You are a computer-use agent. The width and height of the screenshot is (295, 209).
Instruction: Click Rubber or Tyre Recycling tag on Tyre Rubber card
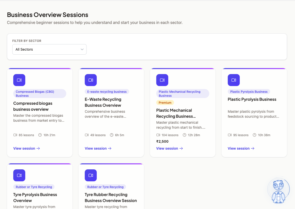coord(105,187)
